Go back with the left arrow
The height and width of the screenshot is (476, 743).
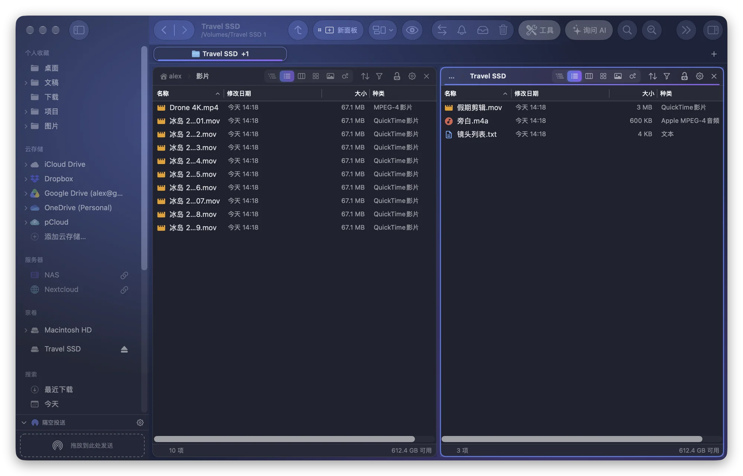click(164, 30)
